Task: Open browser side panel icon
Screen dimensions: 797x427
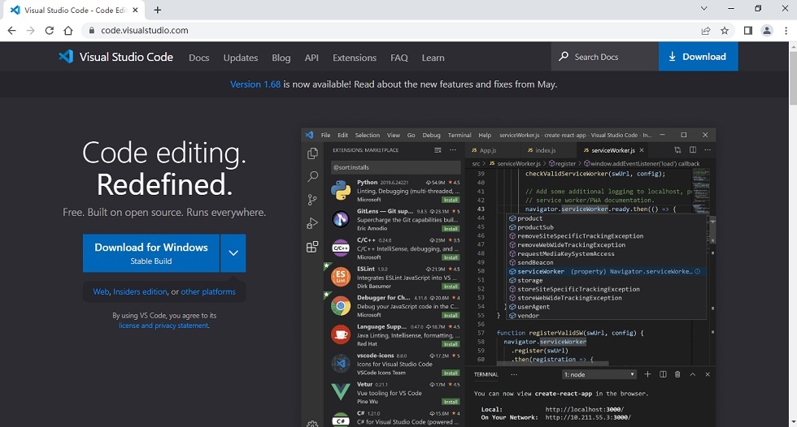Action: [x=747, y=30]
